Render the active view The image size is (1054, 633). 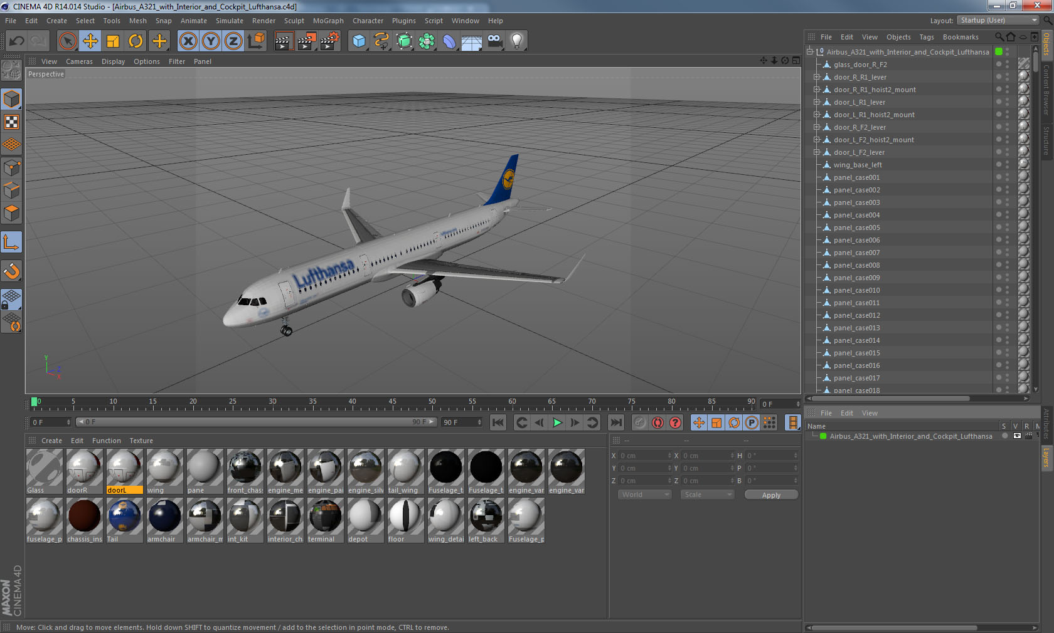tap(284, 41)
